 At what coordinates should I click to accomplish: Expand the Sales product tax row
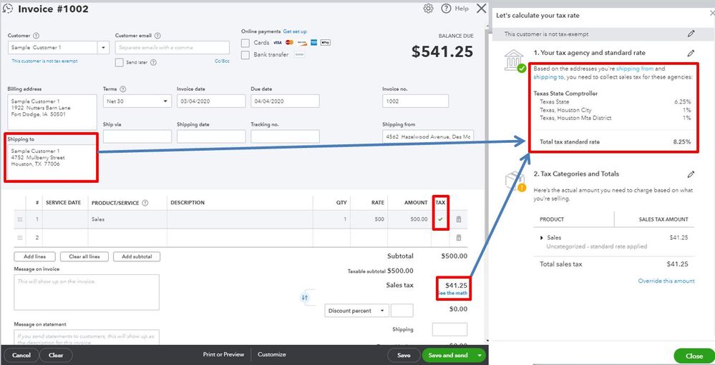click(542, 238)
